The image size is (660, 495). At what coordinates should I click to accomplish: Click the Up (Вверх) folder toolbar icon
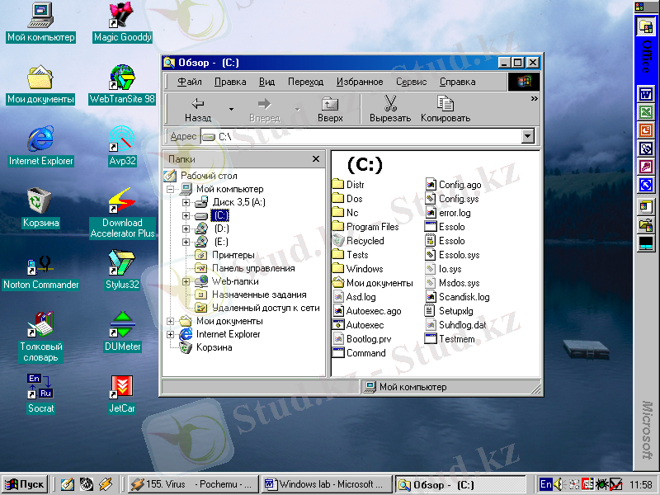point(330,109)
